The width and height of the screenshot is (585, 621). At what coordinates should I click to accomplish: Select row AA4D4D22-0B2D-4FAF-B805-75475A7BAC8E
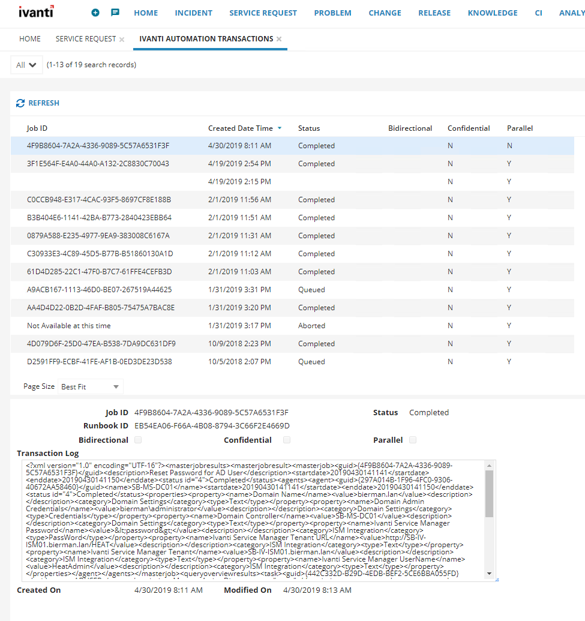point(292,308)
